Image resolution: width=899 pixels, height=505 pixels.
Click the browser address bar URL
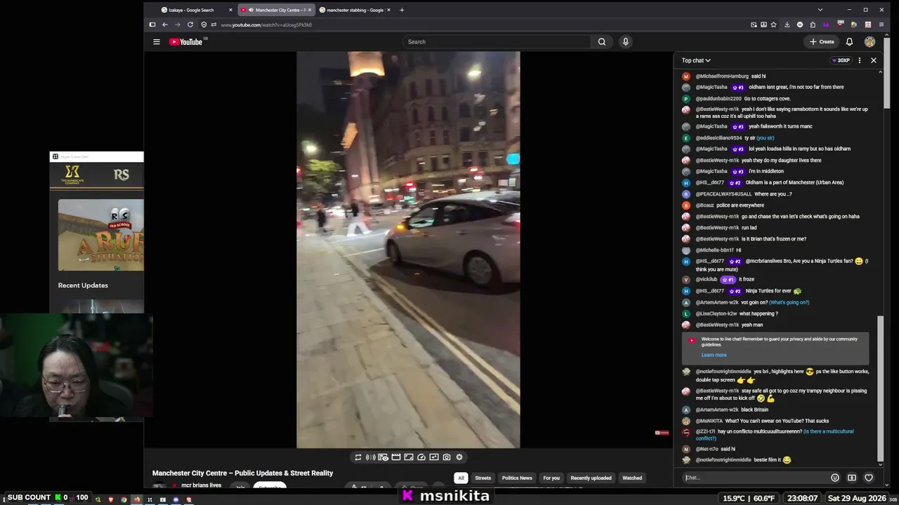[x=266, y=25]
